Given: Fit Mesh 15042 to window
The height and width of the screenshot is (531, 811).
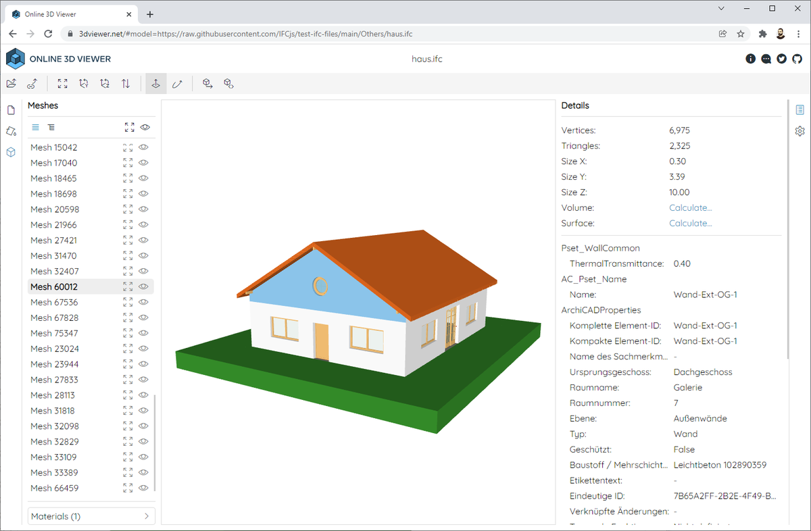Looking at the screenshot, I should click(128, 147).
